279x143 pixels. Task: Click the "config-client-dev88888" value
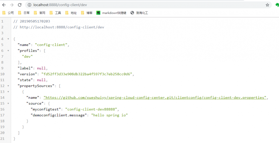pyautogui.click(x=91, y=109)
